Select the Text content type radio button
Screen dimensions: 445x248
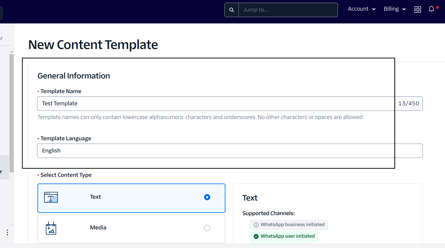tap(207, 197)
